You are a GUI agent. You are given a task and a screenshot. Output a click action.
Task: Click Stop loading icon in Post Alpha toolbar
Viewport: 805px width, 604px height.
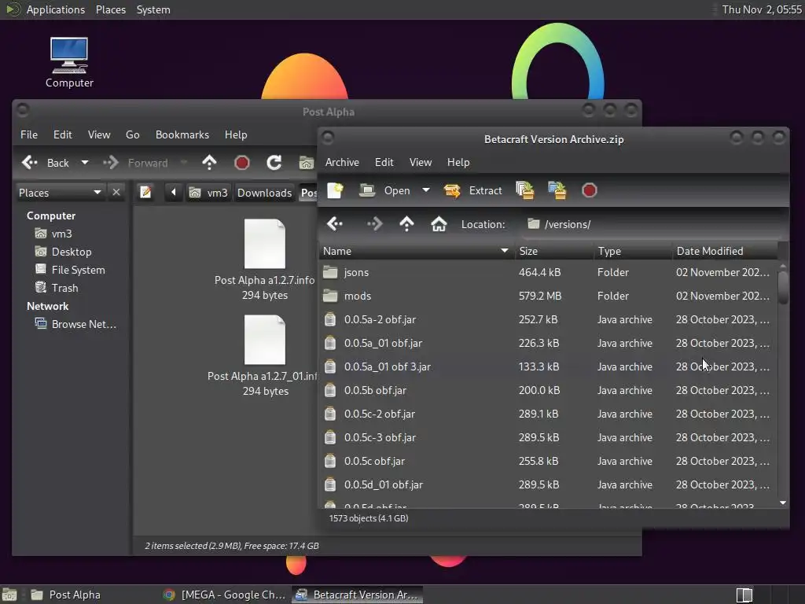tap(242, 163)
